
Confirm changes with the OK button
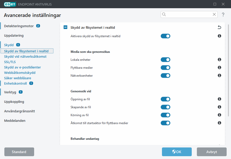tap(177, 152)
